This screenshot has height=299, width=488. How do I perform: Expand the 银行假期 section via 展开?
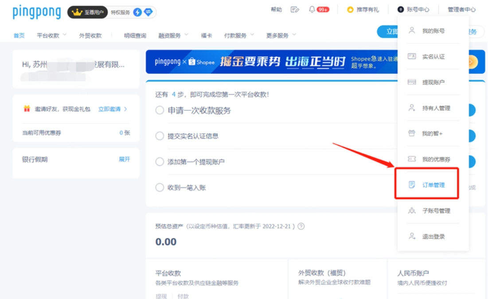click(124, 159)
